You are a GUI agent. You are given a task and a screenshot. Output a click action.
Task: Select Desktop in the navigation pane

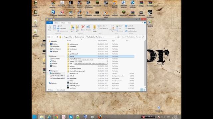55,44
